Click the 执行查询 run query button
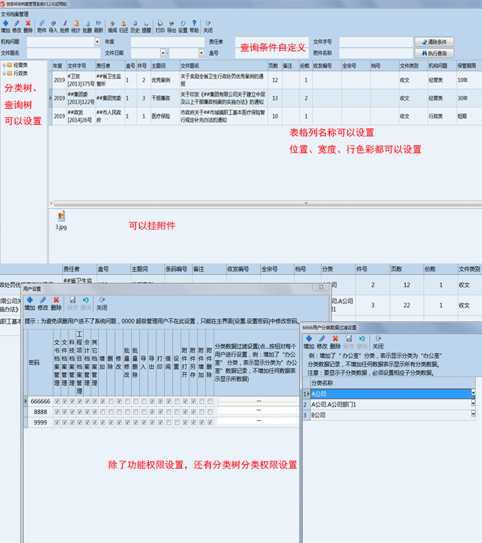The image size is (482, 543). point(434,53)
